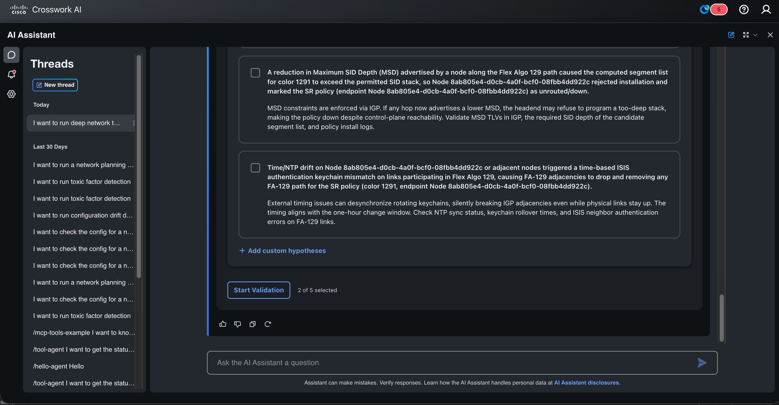Viewport: 779px width, 405px height.
Task: Click Add custom hypotheses link
Action: tap(283, 251)
